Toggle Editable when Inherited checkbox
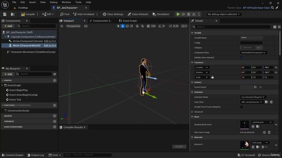This screenshot has height=158, width=282. pyautogui.click(x=241, y=57)
